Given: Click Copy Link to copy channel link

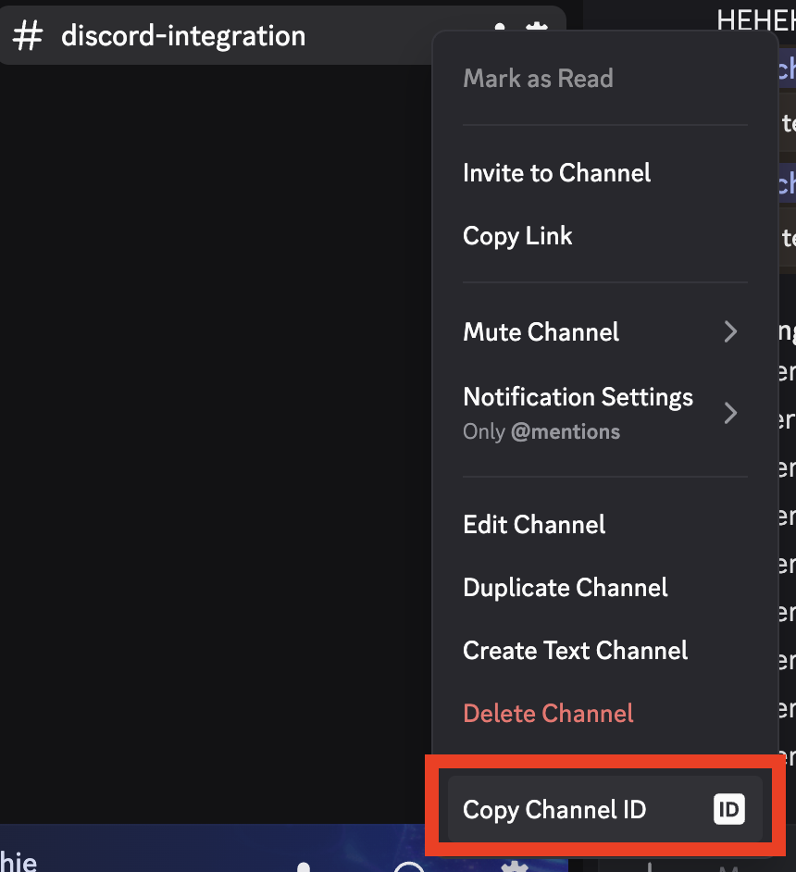Looking at the screenshot, I should point(517,235).
